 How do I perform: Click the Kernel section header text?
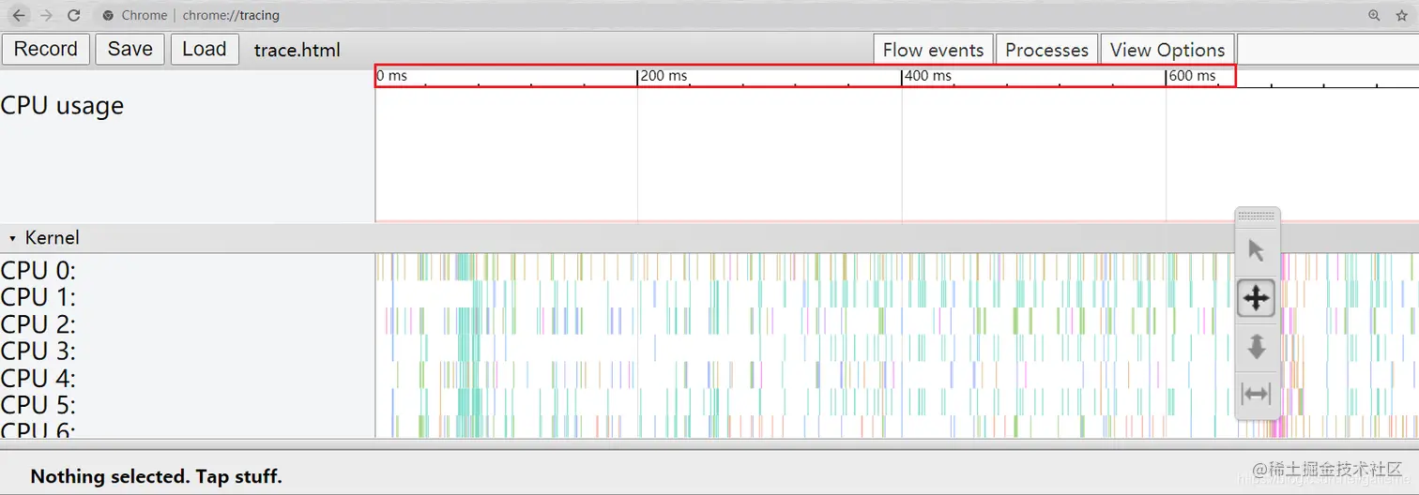[53, 238]
